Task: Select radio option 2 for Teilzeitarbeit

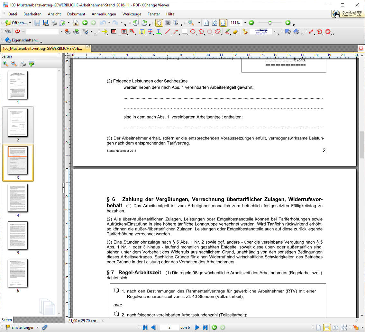Action: click(117, 314)
